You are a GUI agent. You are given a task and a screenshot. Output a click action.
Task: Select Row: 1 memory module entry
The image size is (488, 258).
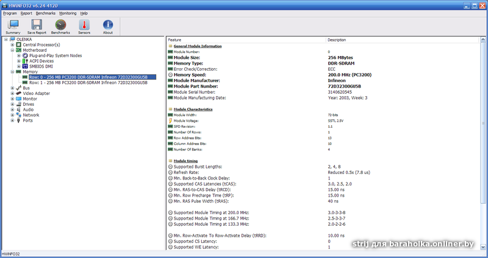88,83
